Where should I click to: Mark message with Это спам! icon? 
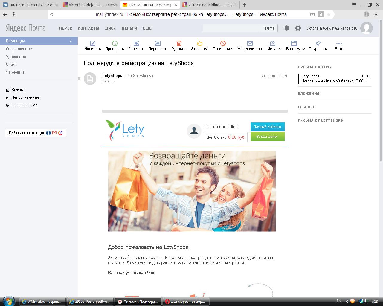(x=200, y=43)
